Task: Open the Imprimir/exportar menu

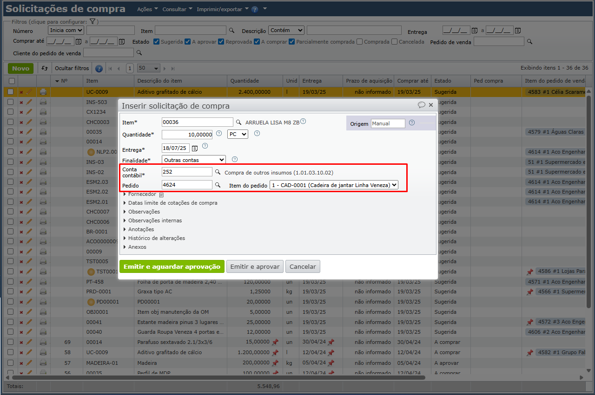Action: coord(222,9)
